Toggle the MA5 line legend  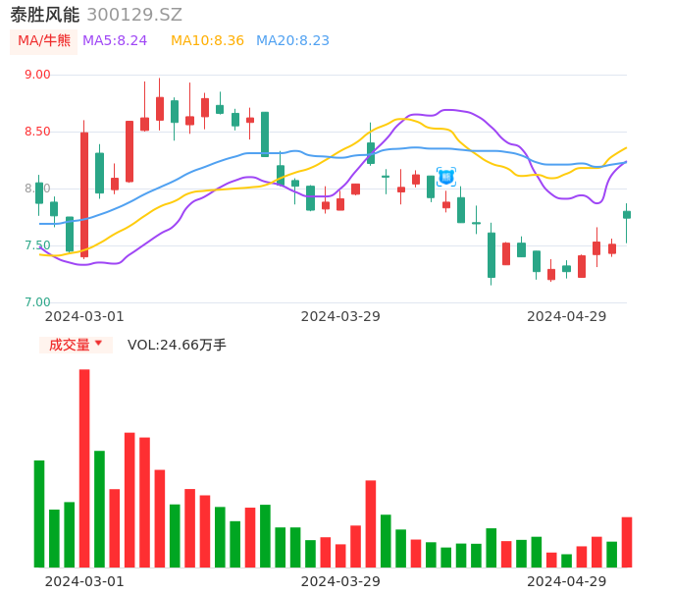click(x=115, y=40)
